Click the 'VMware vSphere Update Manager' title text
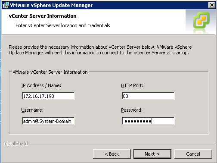 (x=51, y=5)
